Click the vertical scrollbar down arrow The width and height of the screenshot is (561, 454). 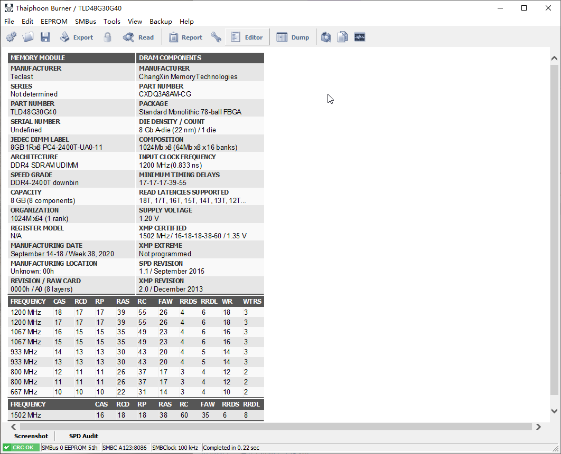tap(554, 411)
